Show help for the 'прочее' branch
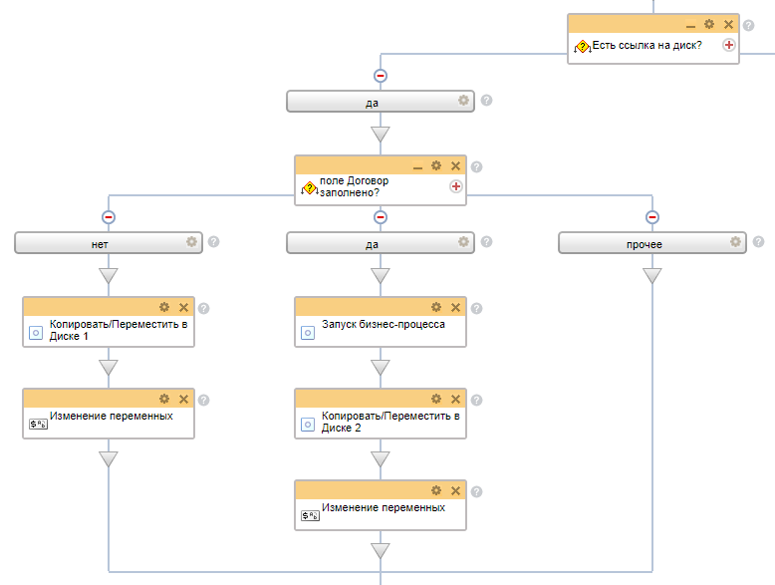Screen dimensions: 775x585 [758, 241]
